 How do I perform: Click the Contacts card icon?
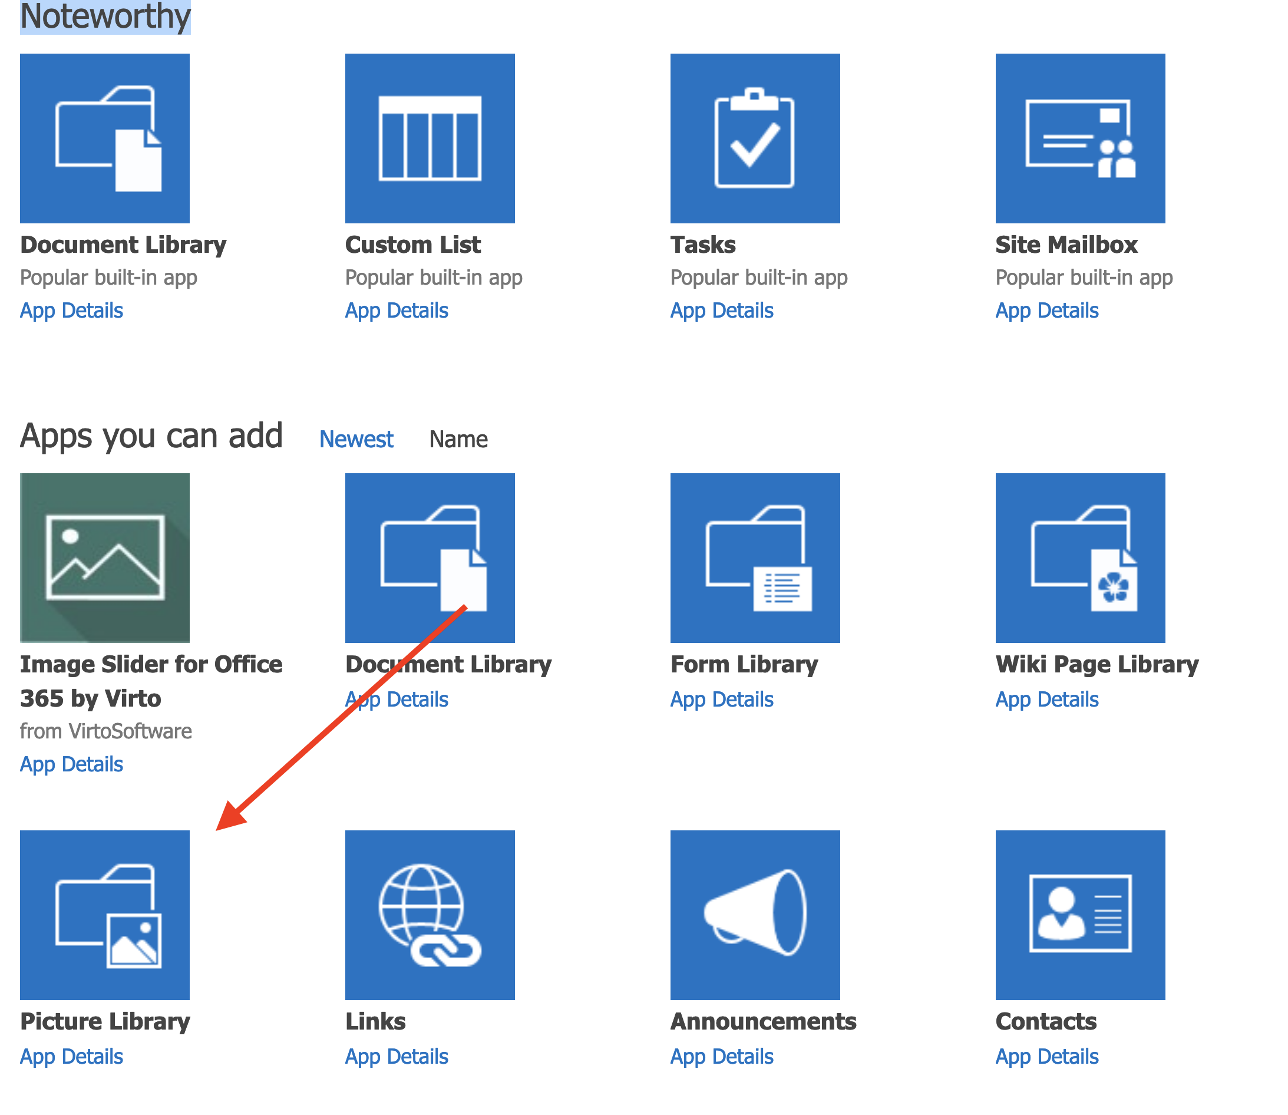click(1079, 915)
